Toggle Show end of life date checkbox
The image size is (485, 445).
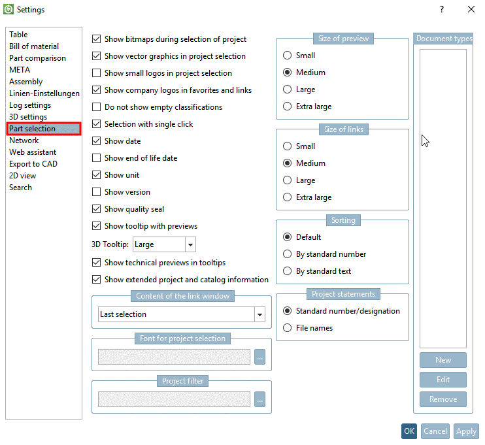point(97,158)
